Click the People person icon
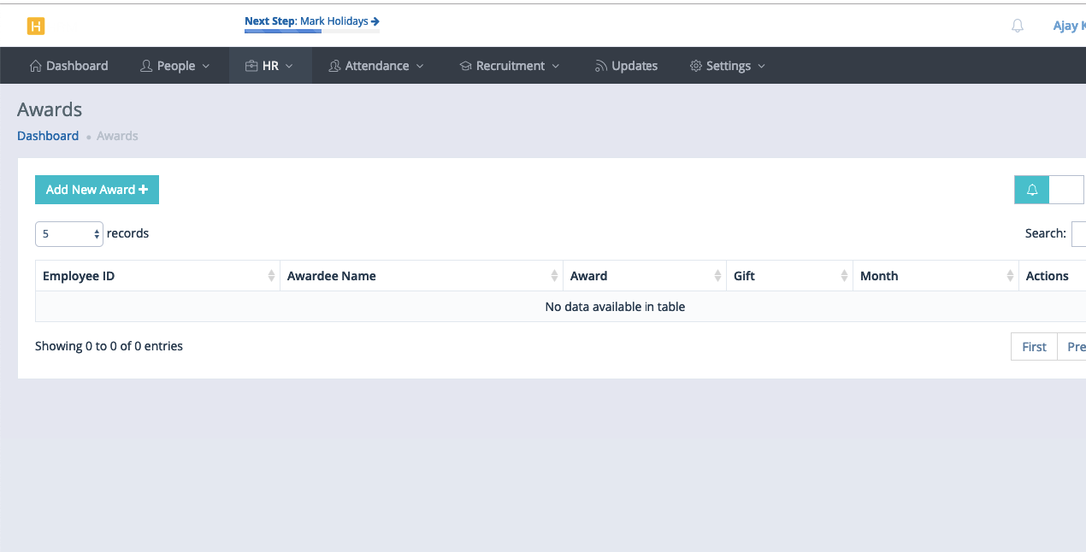This screenshot has width=1086, height=552. coord(146,66)
